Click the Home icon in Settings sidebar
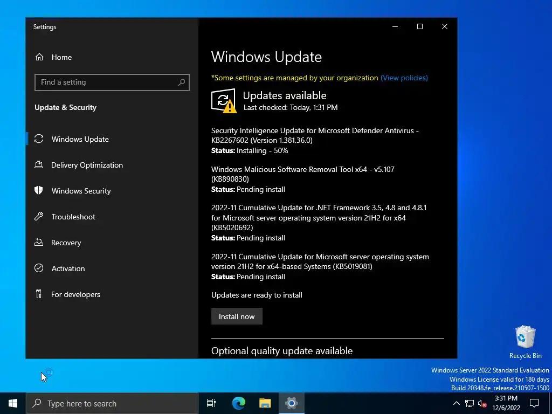552x414 pixels. click(x=39, y=57)
